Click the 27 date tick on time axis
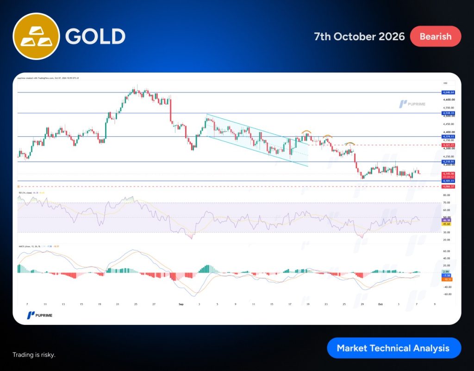Viewport: 474px width, 371px height. (x=154, y=304)
